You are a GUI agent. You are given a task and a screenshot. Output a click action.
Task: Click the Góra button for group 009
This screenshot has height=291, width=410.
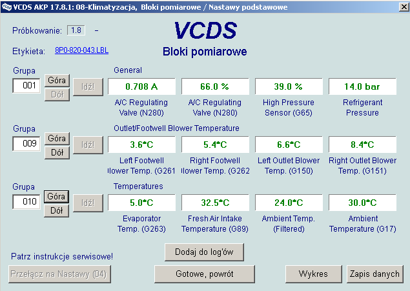(x=57, y=138)
